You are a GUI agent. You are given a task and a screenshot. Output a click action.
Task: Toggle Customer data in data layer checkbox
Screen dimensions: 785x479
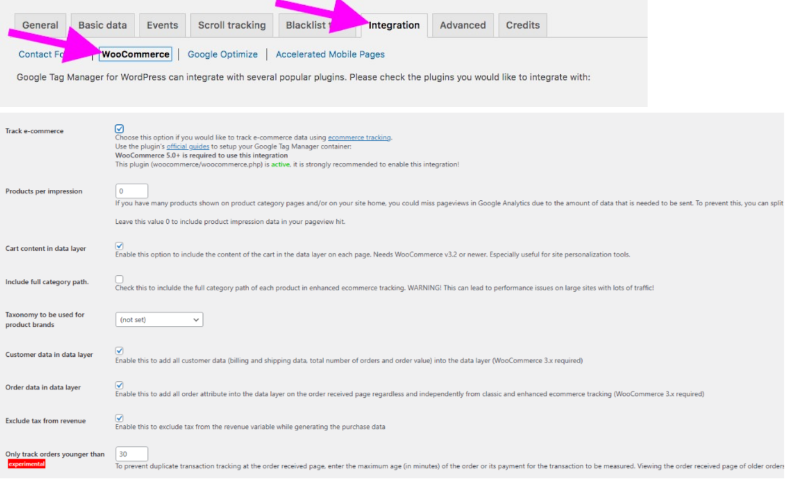(x=120, y=351)
